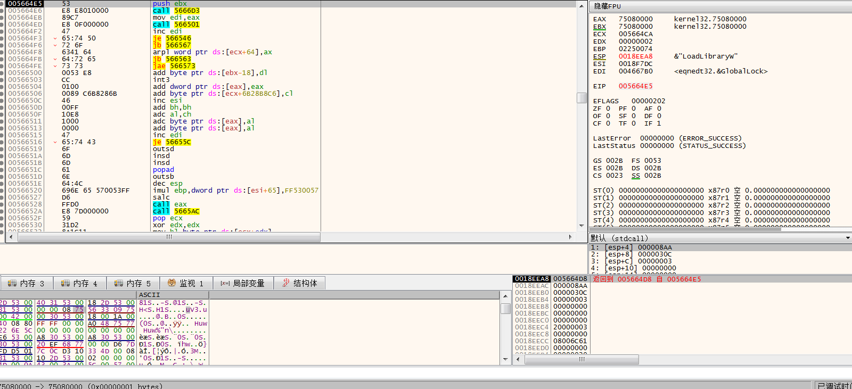Screen dimensions: 852x389
Task: Toggle breakpoint dot at address 0056652A
Action: pos(2,211)
